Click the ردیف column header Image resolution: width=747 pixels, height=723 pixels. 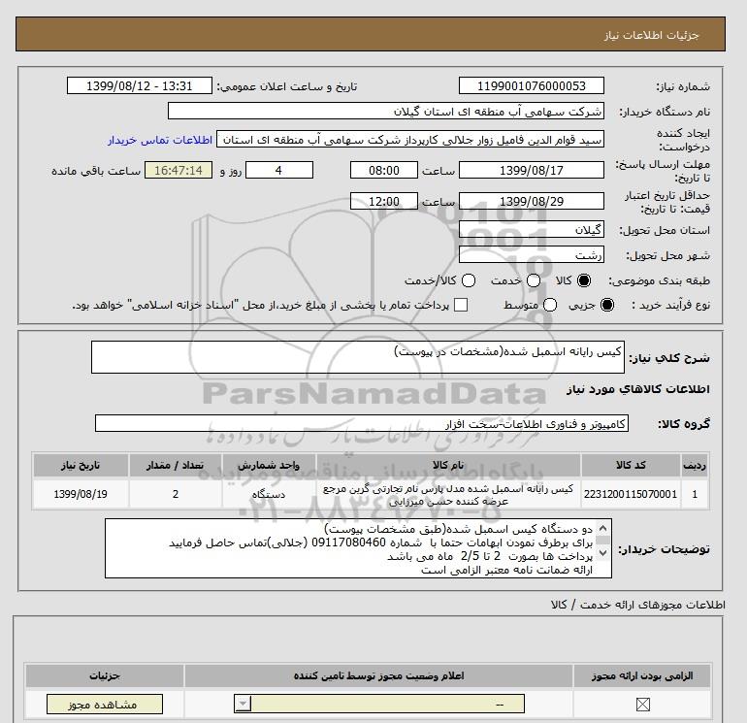click(x=694, y=465)
